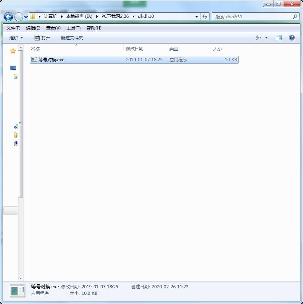Click the yellow folder icon in navigation pane

16,135
